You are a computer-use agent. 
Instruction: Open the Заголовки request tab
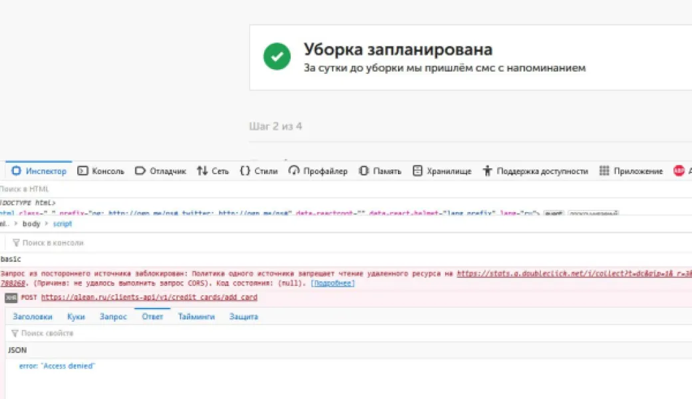(x=32, y=317)
